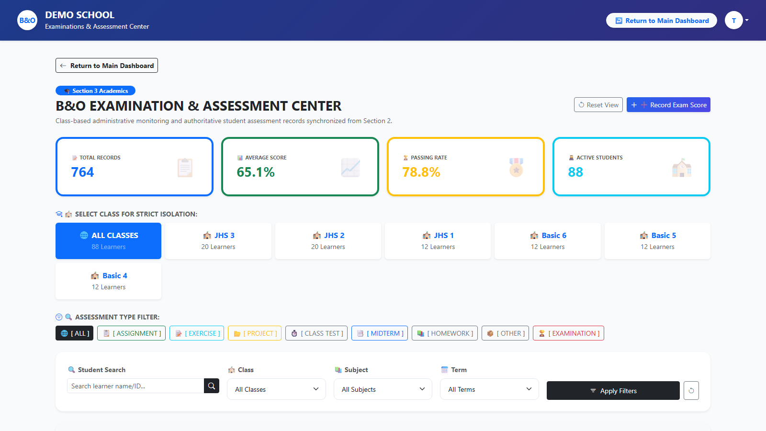Toggle the MIDTERM assessment filter
The height and width of the screenshot is (431, 766).
380,333
